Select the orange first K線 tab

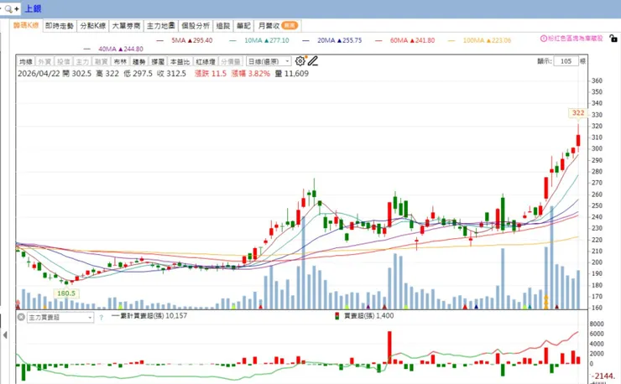tap(26, 25)
